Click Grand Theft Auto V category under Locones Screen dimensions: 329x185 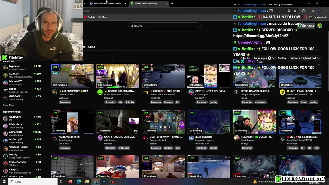coord(299,95)
